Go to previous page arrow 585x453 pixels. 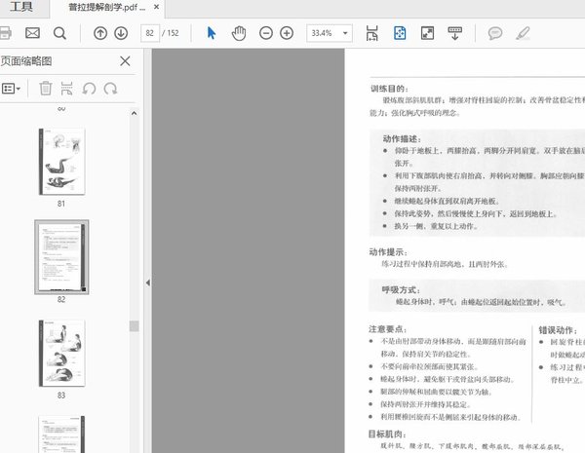[x=99, y=33]
